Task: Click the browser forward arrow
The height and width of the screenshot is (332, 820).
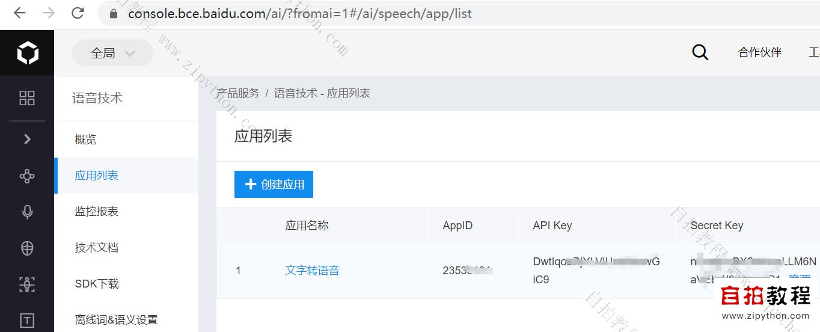Action: click(x=49, y=13)
